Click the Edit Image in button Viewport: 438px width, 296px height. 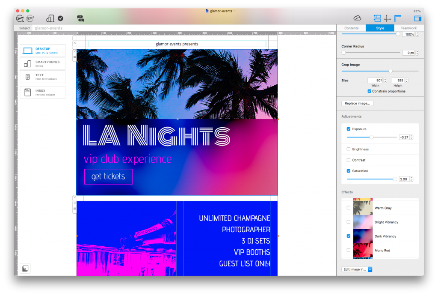tap(355, 269)
